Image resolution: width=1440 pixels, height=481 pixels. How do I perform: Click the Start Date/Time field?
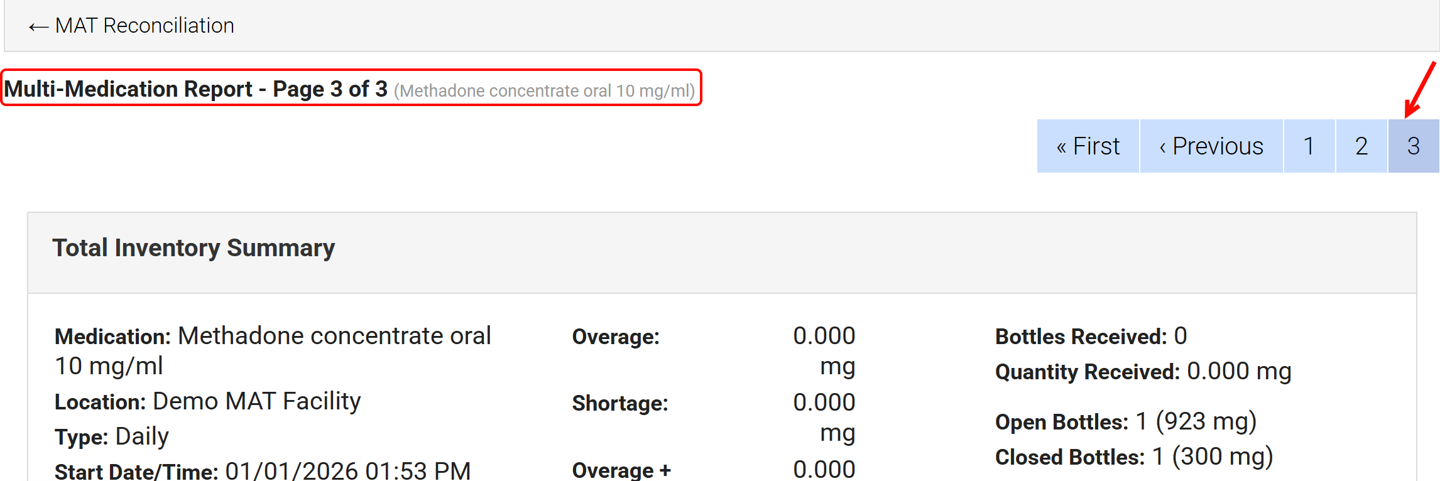click(x=263, y=471)
